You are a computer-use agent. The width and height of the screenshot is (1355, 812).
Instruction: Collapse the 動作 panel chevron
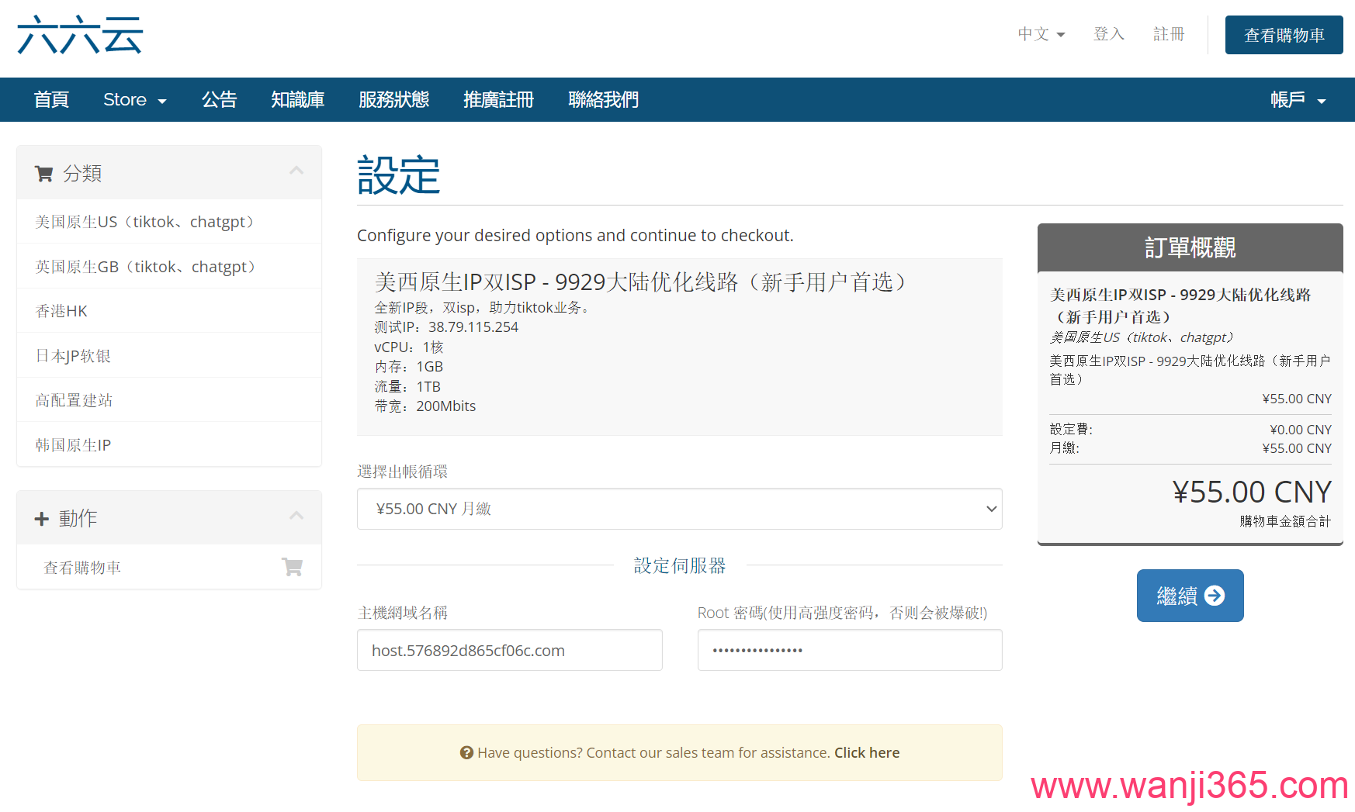(x=296, y=517)
